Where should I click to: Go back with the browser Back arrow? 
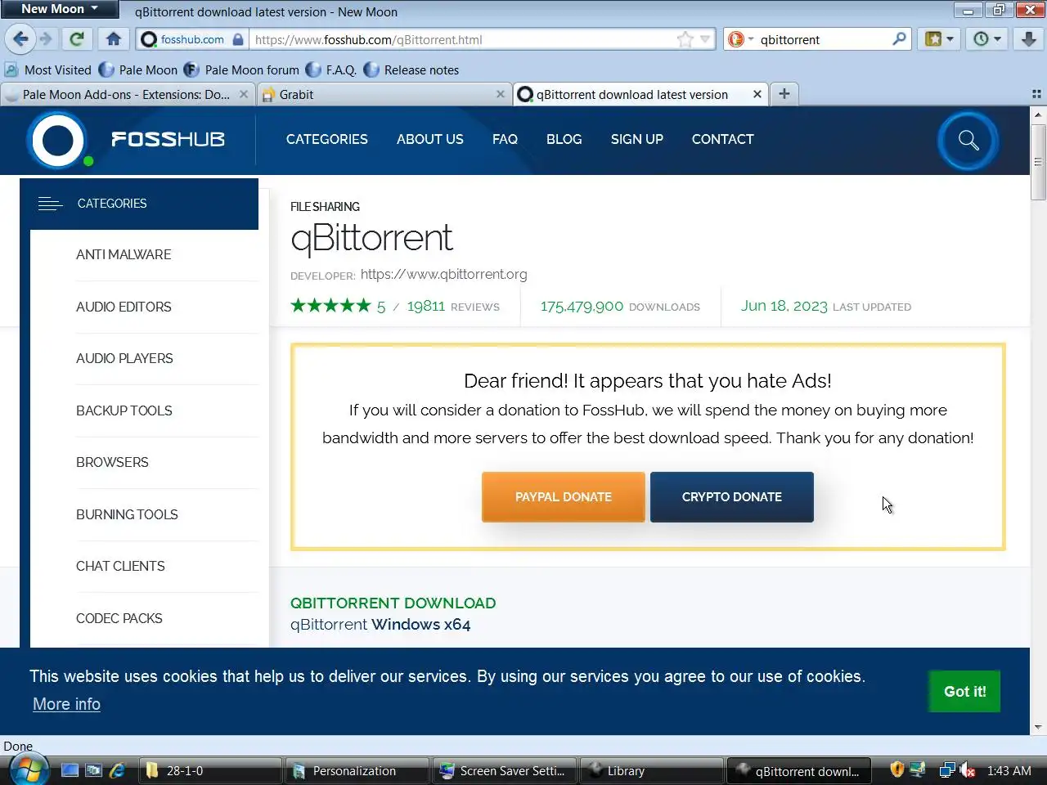click(x=20, y=38)
